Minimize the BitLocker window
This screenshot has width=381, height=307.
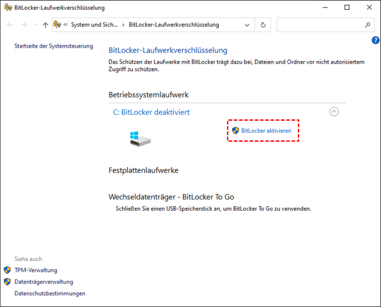(325, 7)
